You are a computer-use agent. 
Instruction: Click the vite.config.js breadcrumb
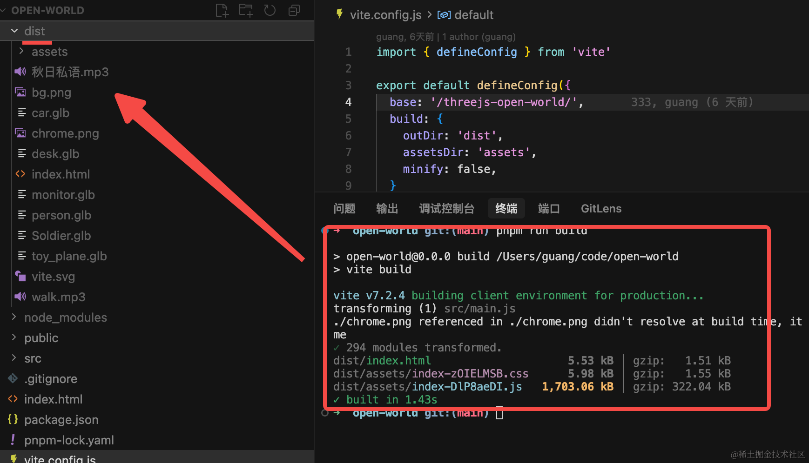tap(386, 15)
